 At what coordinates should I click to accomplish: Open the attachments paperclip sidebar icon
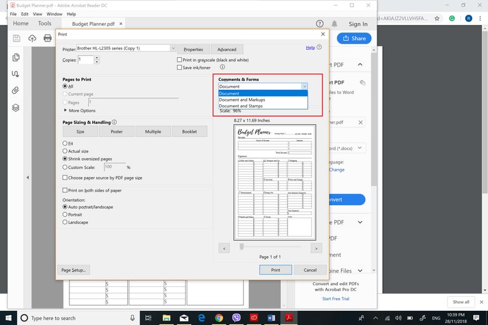(15, 90)
